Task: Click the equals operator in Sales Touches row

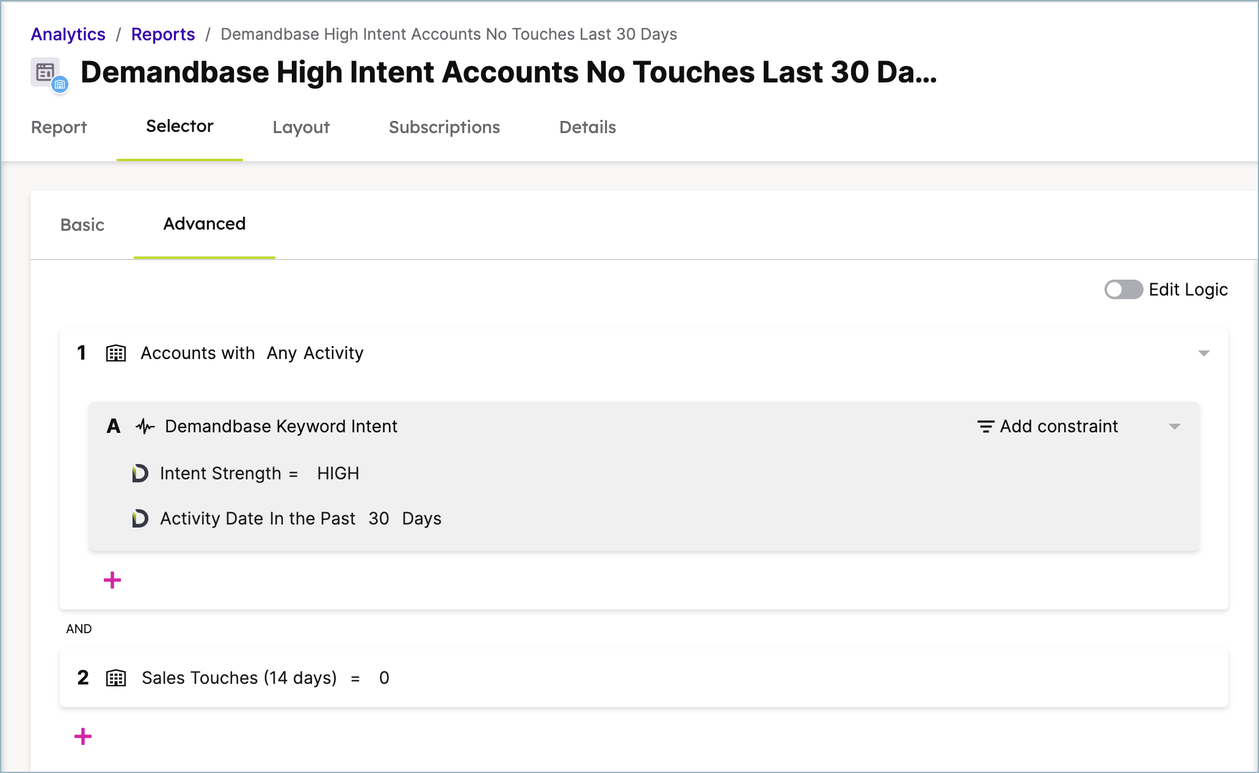Action: pos(355,679)
